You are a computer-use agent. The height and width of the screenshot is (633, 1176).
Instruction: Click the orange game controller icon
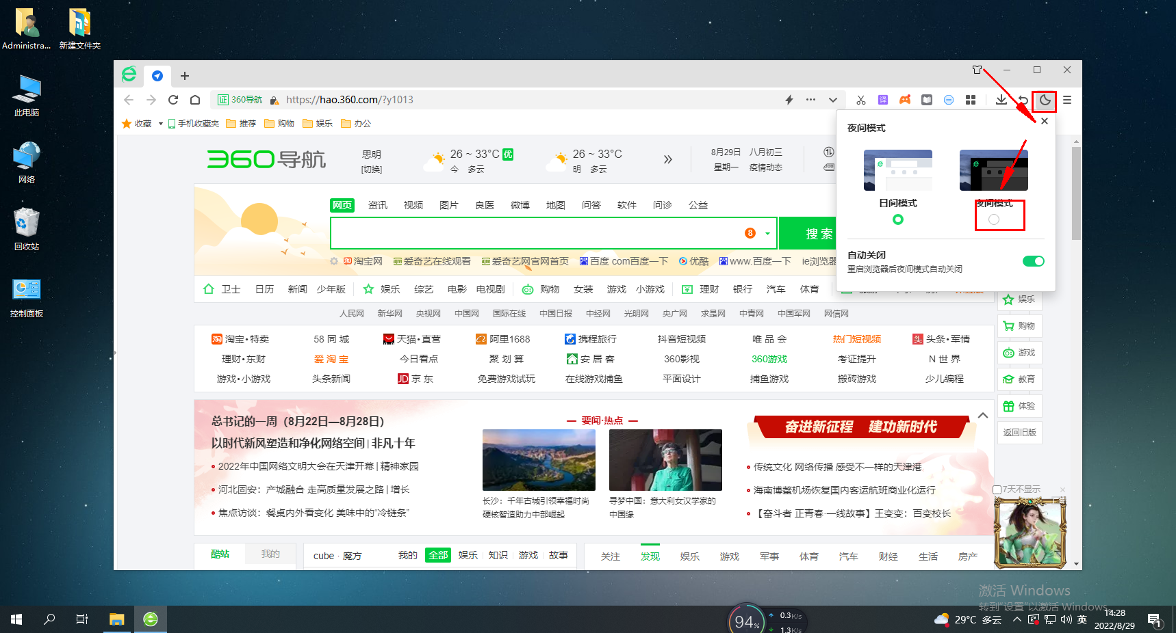(x=905, y=100)
